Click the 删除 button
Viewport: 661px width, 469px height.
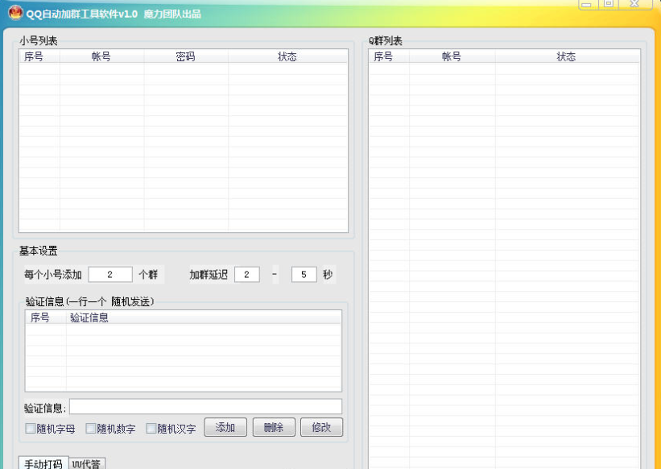(274, 427)
